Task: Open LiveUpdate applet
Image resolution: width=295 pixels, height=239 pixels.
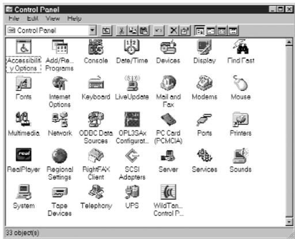Action: [x=132, y=83]
